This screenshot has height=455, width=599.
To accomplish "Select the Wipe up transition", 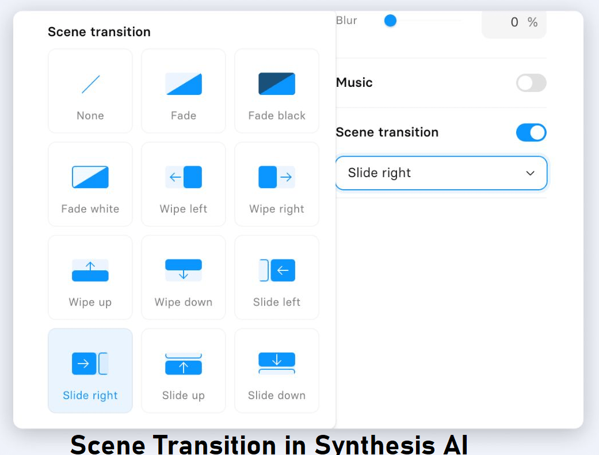I will coord(90,277).
